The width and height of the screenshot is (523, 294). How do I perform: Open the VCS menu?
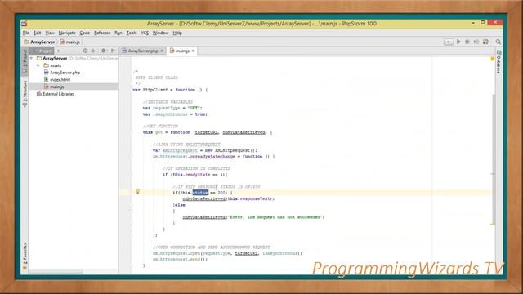coord(145,33)
